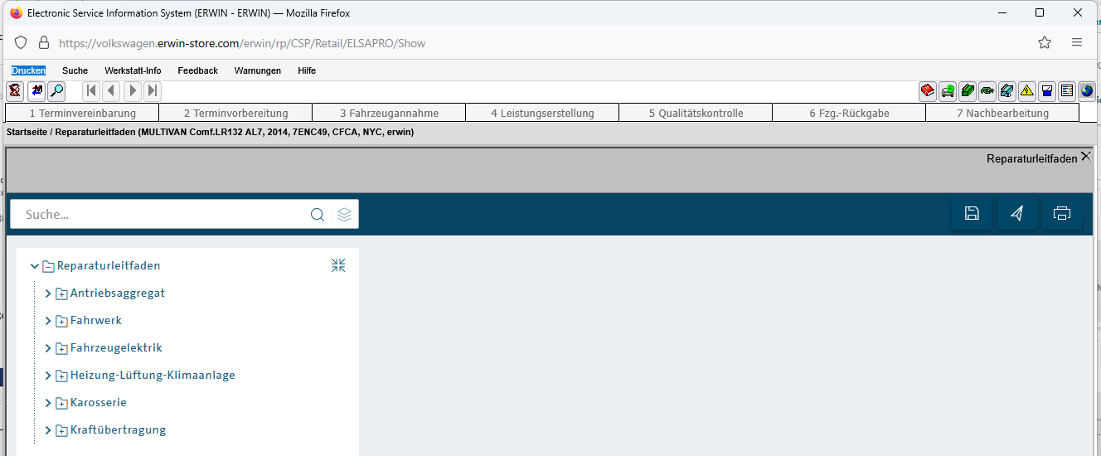This screenshot has height=456, width=1101.
Task: Switch to 5 Qualitätskontrolle tab
Action: (x=696, y=113)
